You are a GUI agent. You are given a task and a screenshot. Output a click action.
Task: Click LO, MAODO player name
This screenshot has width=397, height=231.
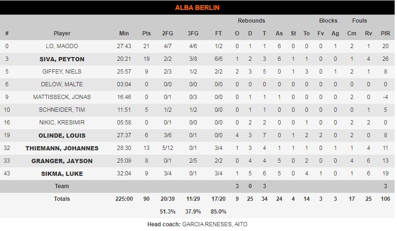[62, 46]
